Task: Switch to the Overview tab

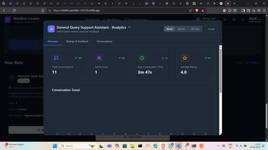Action: click(53, 41)
